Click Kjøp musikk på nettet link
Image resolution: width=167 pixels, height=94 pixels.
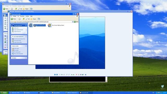tap(19, 30)
